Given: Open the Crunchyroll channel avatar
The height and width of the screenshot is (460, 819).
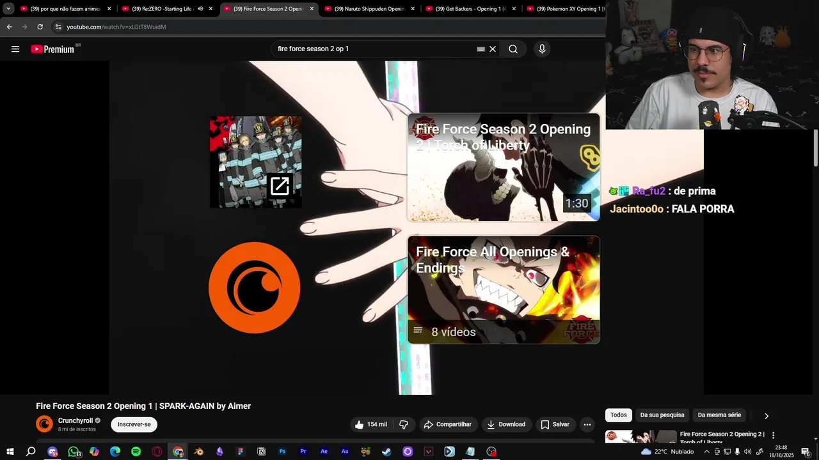Looking at the screenshot, I should click(x=44, y=424).
